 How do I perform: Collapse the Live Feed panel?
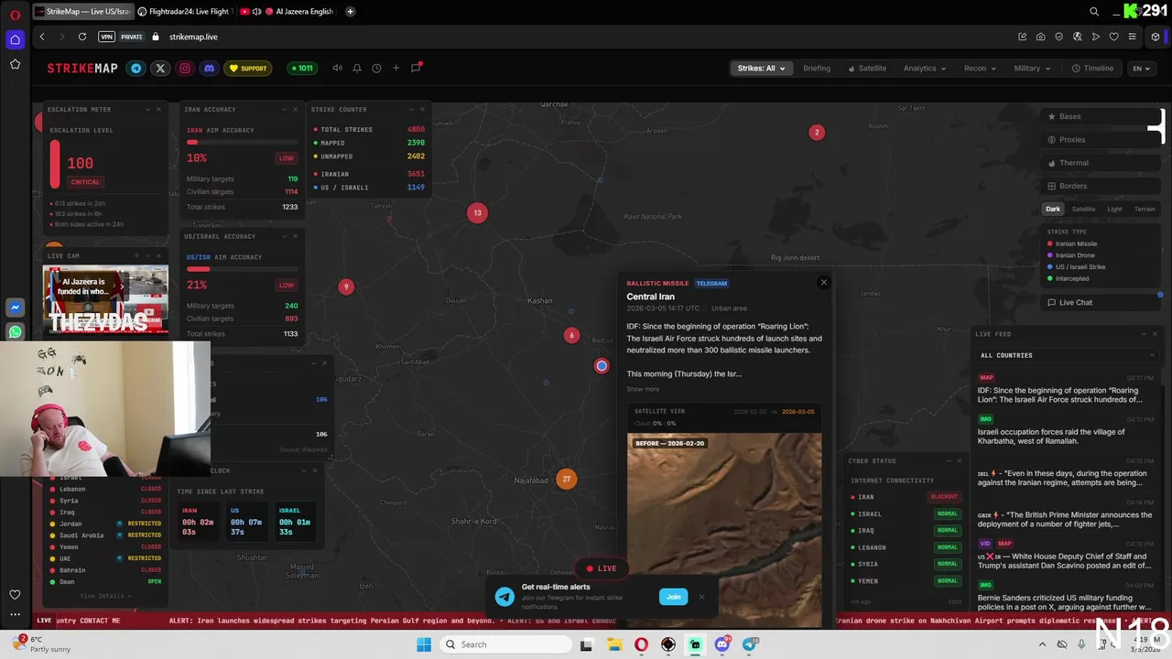[x=1143, y=334]
